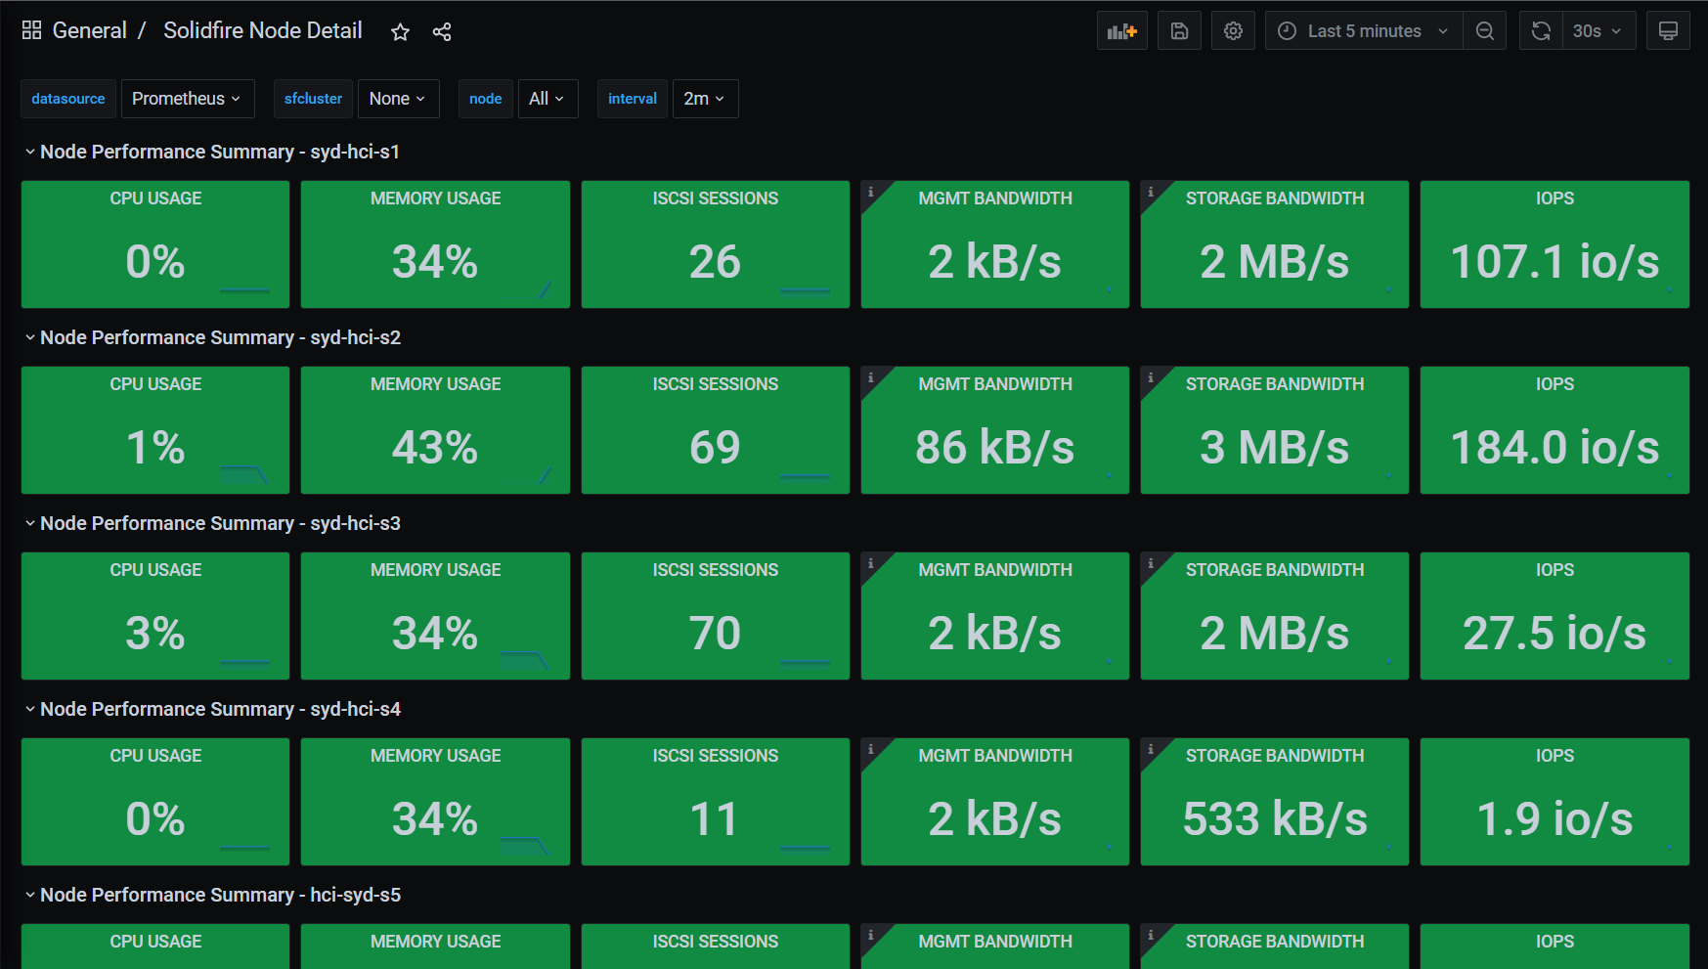Collapse the hci-syd-s5 summary row
Viewport: 1708px width, 969px height.
click(x=211, y=895)
